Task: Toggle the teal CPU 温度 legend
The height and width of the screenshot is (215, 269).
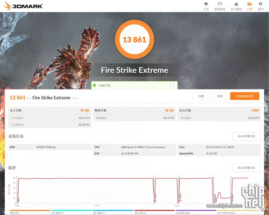Action: pos(72,212)
